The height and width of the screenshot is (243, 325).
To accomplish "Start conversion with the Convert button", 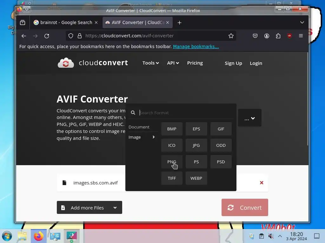I will pyautogui.click(x=245, y=208).
